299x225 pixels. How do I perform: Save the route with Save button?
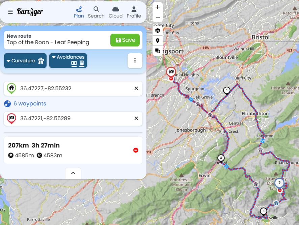click(125, 40)
